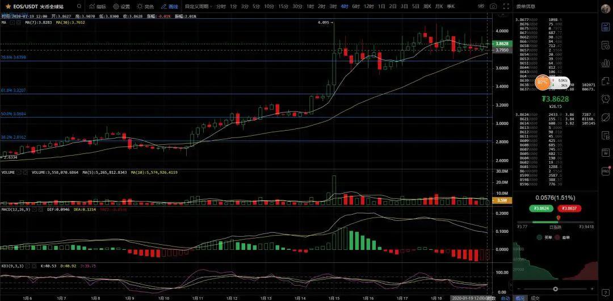Expand the 自定义周期 custom period dropdown
This screenshot has width=613, height=301.
pyautogui.click(x=199, y=6)
